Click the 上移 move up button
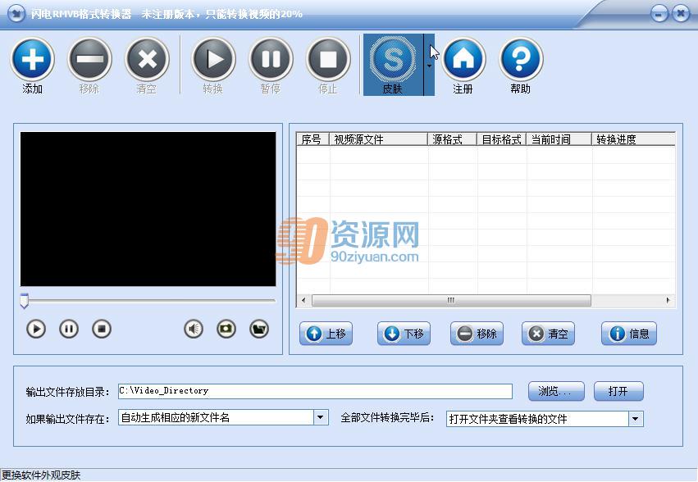This screenshot has height=482, width=698. [x=326, y=334]
